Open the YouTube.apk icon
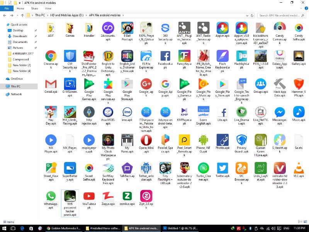 (x=89, y=196)
